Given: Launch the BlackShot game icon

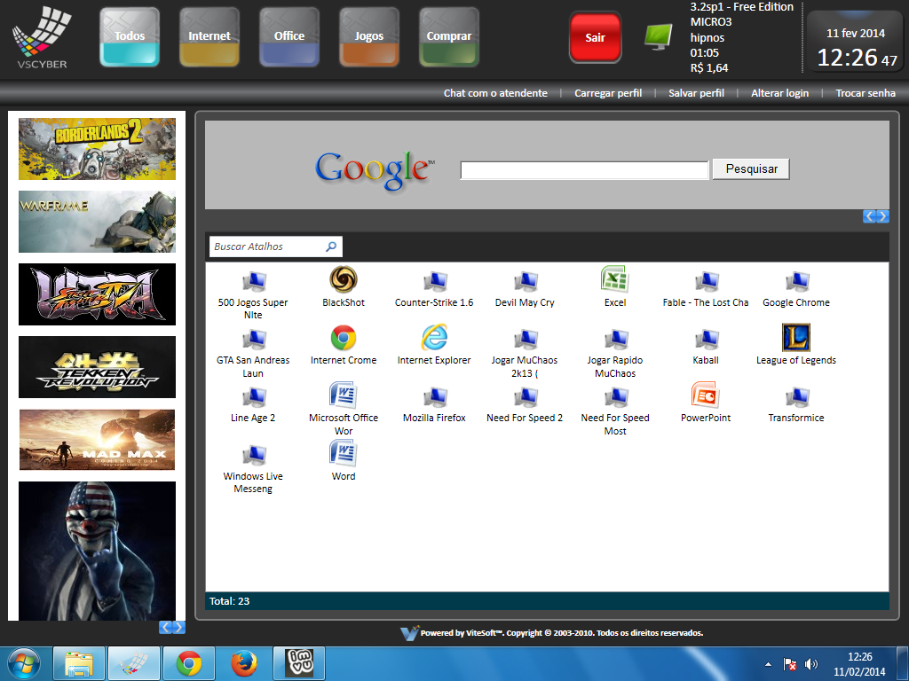Looking at the screenshot, I should click(x=344, y=288).
